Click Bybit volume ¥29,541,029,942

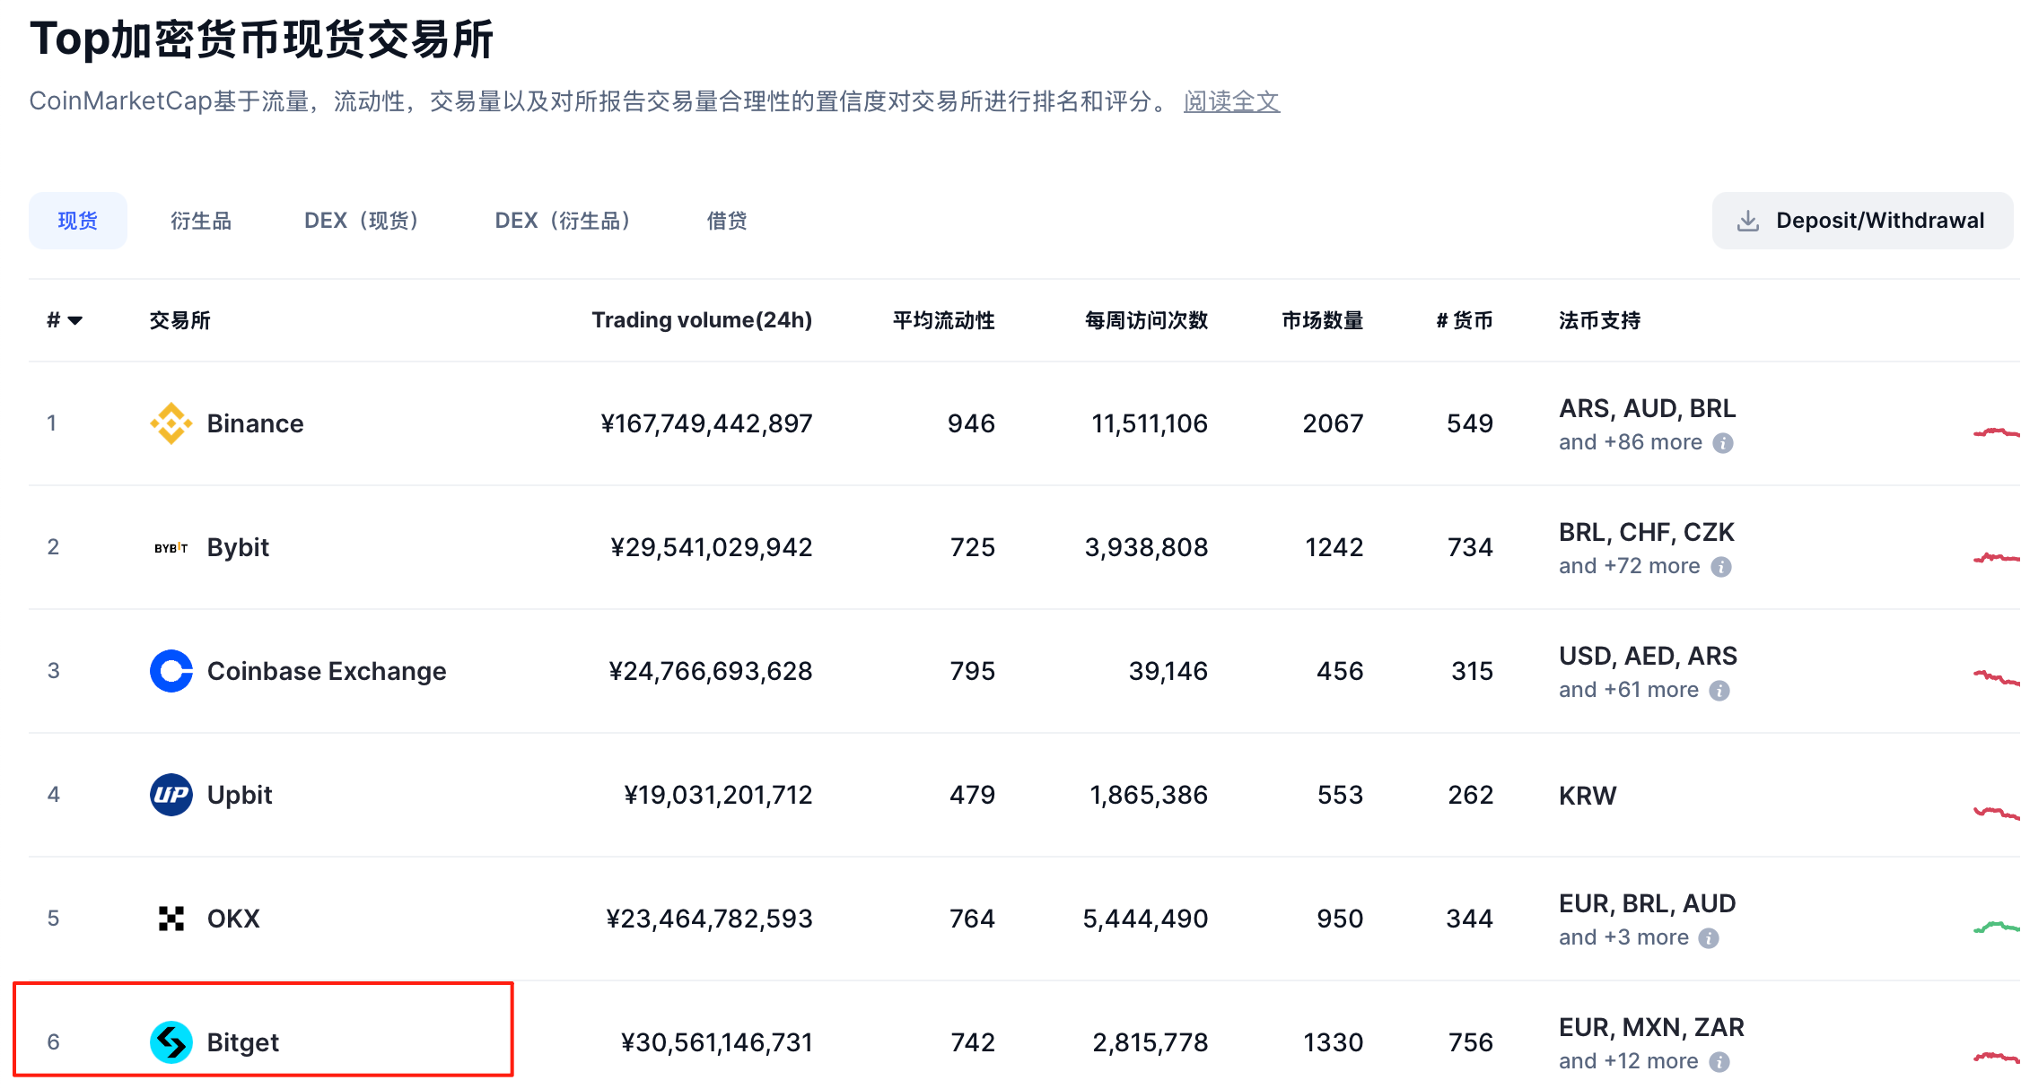click(712, 547)
